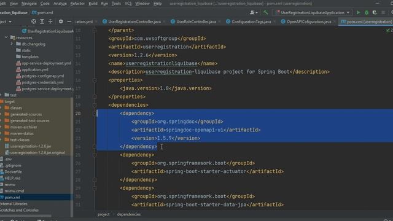Open the Help menu
Image resolution: width=393 pixels, height=221 pixels.
(157, 4)
